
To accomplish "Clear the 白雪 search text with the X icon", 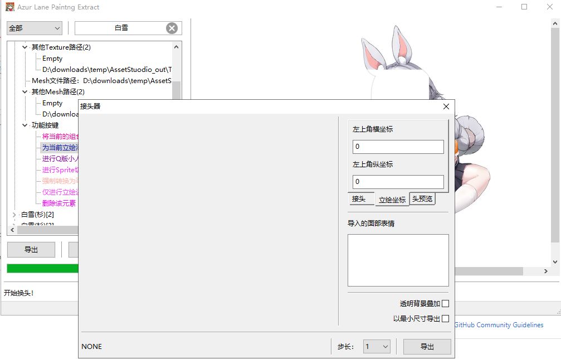I will point(172,28).
